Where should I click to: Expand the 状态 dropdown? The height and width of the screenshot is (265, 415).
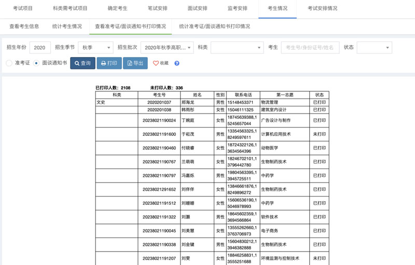tap(372, 48)
